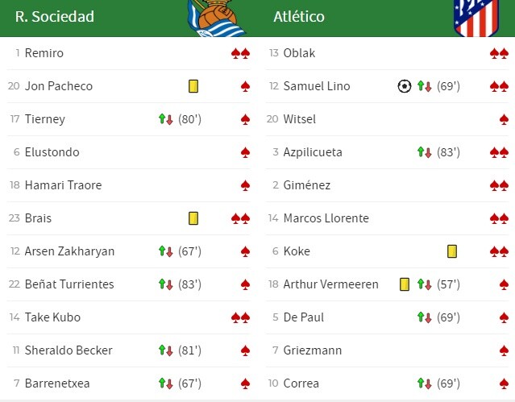Click the Real Sociedad club crest
The width and height of the screenshot is (515, 402).
pos(216,18)
